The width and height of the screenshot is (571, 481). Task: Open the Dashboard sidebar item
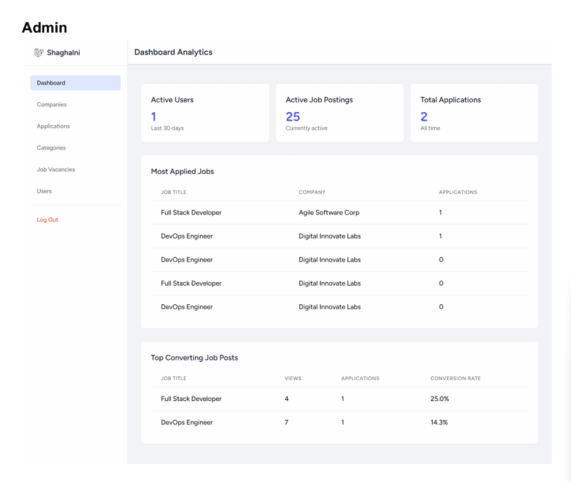click(76, 83)
